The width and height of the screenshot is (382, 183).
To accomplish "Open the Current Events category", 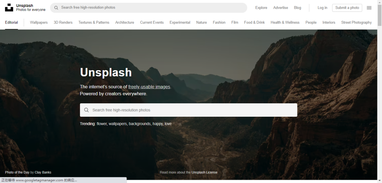I will tap(152, 22).
